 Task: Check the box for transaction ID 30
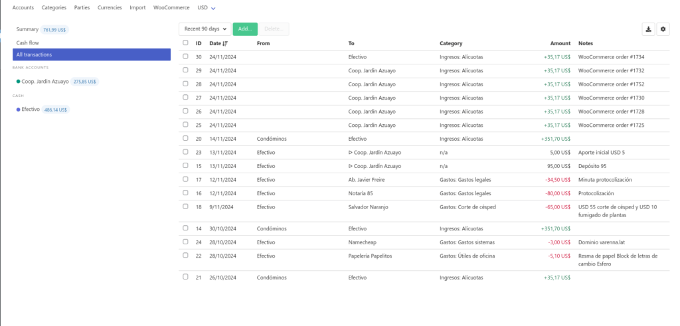click(186, 56)
